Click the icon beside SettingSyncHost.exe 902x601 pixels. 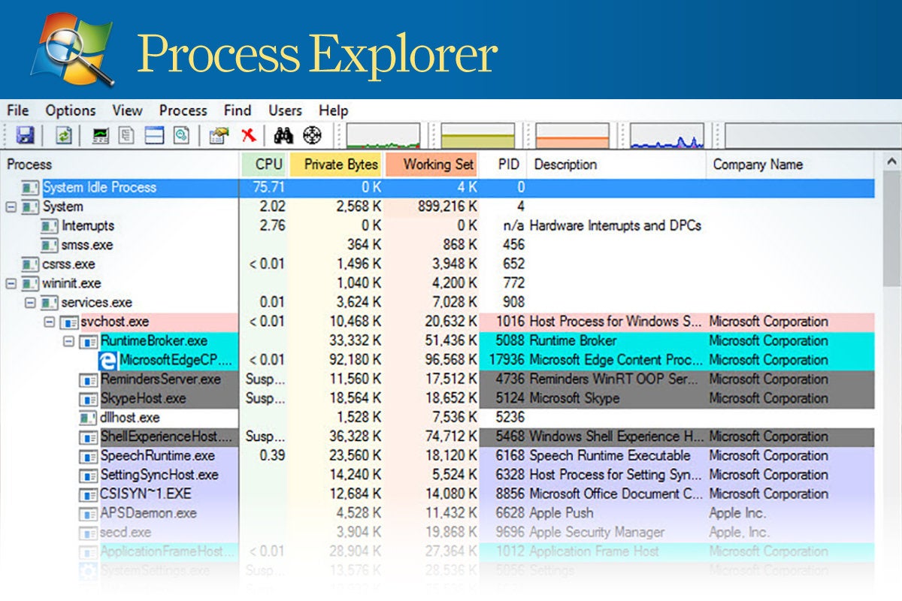[88, 475]
